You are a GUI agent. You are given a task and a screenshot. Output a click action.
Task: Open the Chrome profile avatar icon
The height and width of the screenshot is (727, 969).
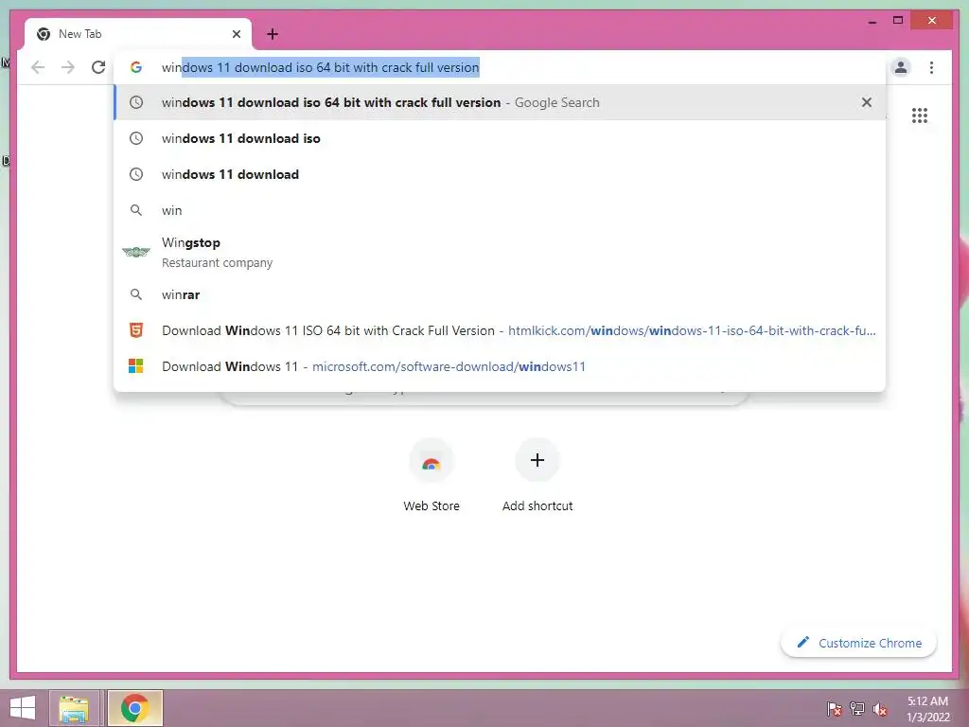coord(901,67)
